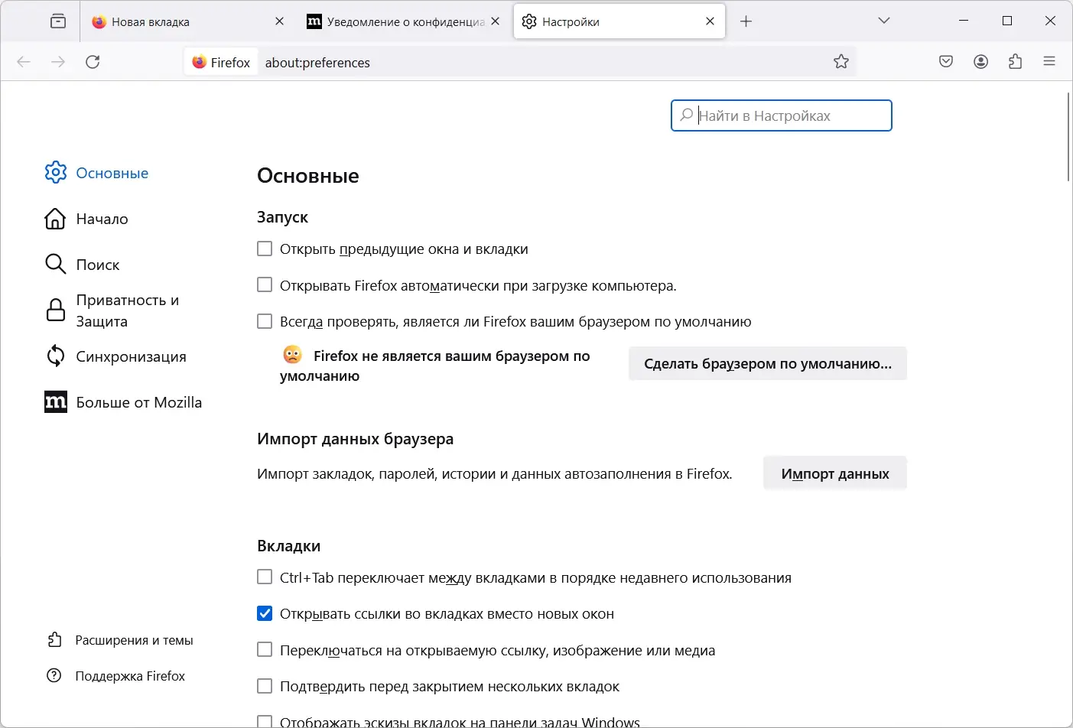The width and height of the screenshot is (1073, 728).
Task: Expand the list all tabs dropdown arrow
Action: (x=884, y=21)
